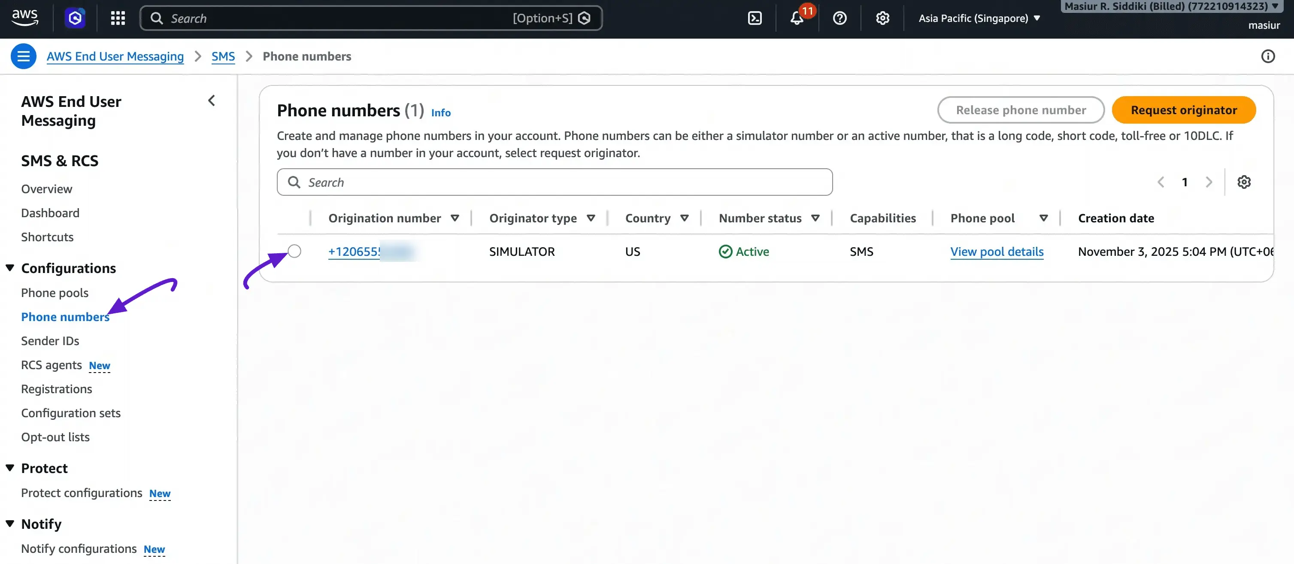
Task: Click the Request originator button
Action: click(x=1184, y=110)
